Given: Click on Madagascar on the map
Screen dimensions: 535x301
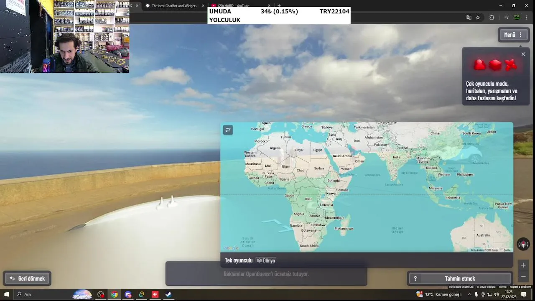Looking at the screenshot, I should click(344, 229).
